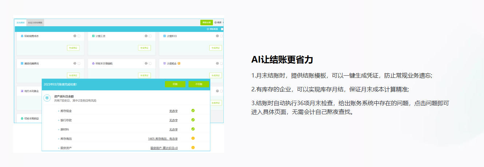Click the 不结账 button in dialog
The width and height of the screenshot is (484, 167).
(x=199, y=84)
